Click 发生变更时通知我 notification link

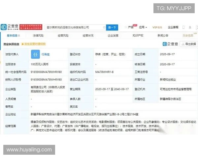(34, 44)
